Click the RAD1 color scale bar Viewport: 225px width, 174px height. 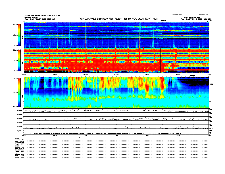(19, 61)
